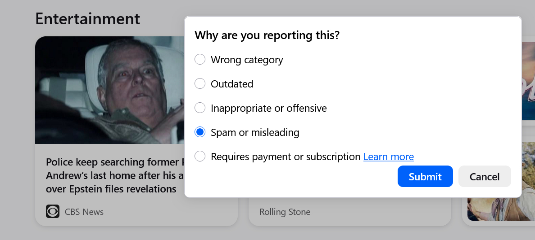
Task: Click the 'Inappropriate or offensive' label text
Action: coord(268,108)
